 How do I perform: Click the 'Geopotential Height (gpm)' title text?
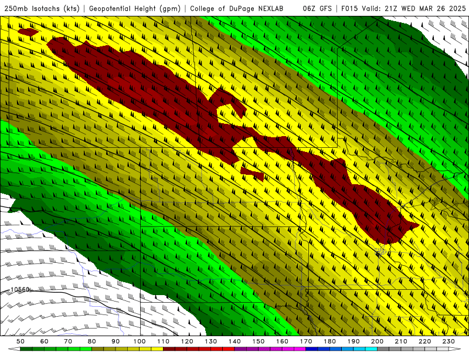135,8
